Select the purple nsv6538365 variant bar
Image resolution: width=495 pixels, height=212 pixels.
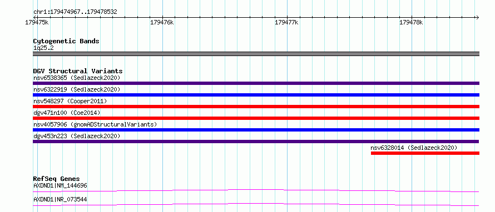coord(256,83)
